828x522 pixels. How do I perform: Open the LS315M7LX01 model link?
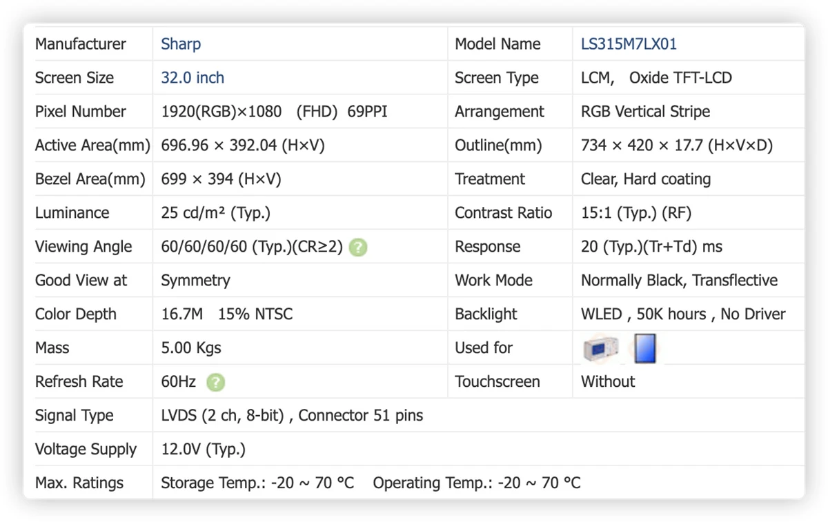[629, 44]
